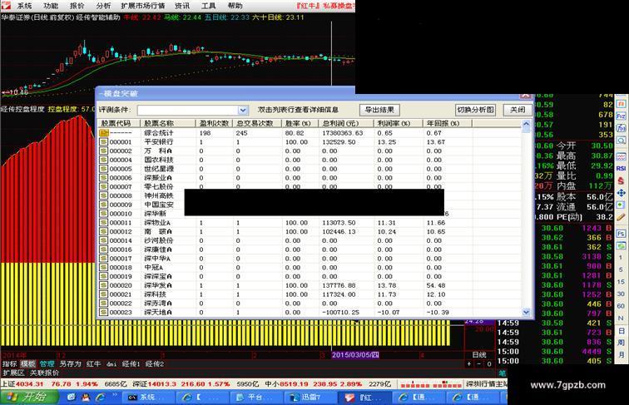Open the 帮助 menu
This screenshot has width=629, height=405.
[x=235, y=6]
